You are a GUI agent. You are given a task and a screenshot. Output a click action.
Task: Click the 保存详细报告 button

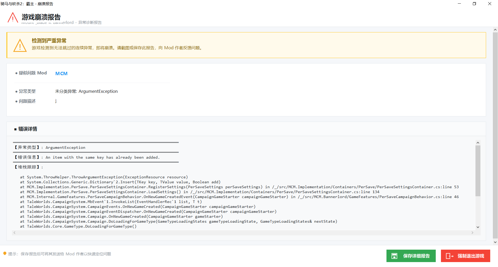[411, 256]
